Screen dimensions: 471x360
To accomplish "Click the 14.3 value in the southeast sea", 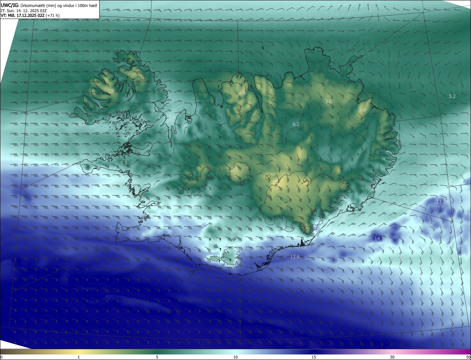I will pyautogui.click(x=379, y=239).
